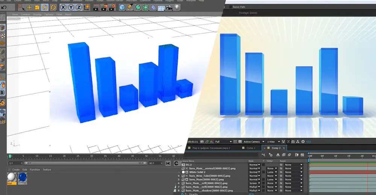The width and height of the screenshot is (376, 195).
Task: Open material manager Texture menu
Action: pyautogui.click(x=47, y=169)
